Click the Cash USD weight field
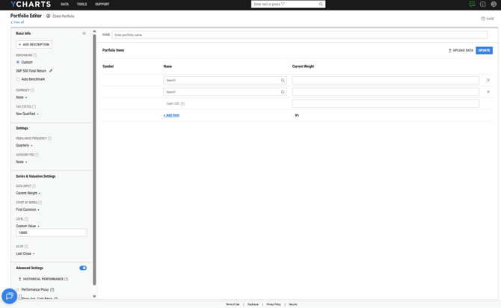Viewport: 501px width, 308px height. (x=385, y=103)
